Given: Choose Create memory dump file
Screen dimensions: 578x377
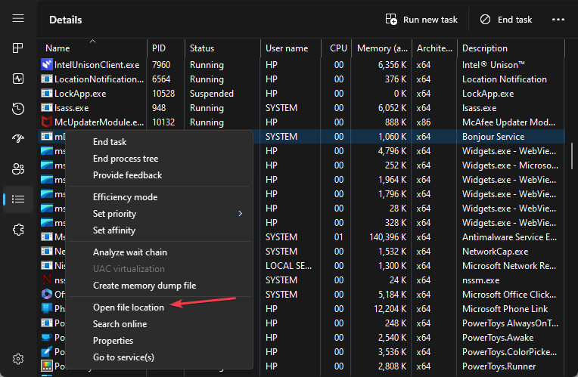Looking at the screenshot, I should click(144, 286).
